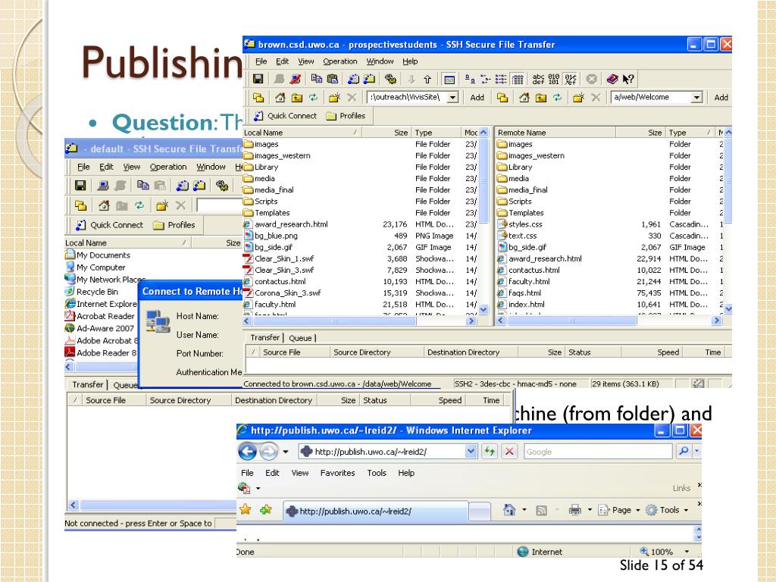This screenshot has height=582, width=776.
Task: Open the File menu in the default SSH window
Action: (83, 167)
